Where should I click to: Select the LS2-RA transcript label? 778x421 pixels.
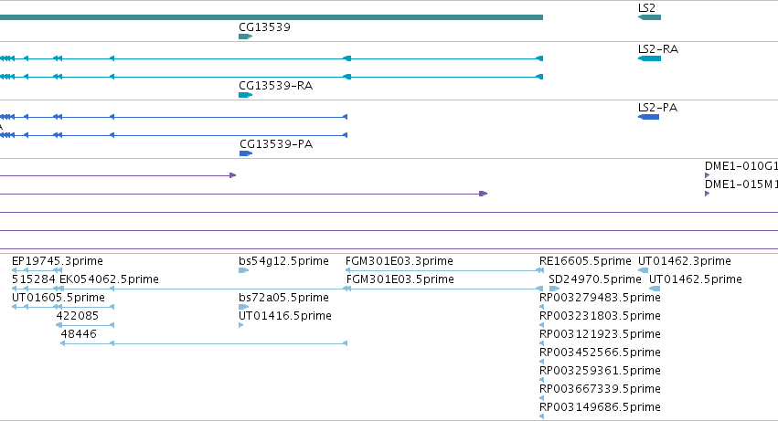658,49
